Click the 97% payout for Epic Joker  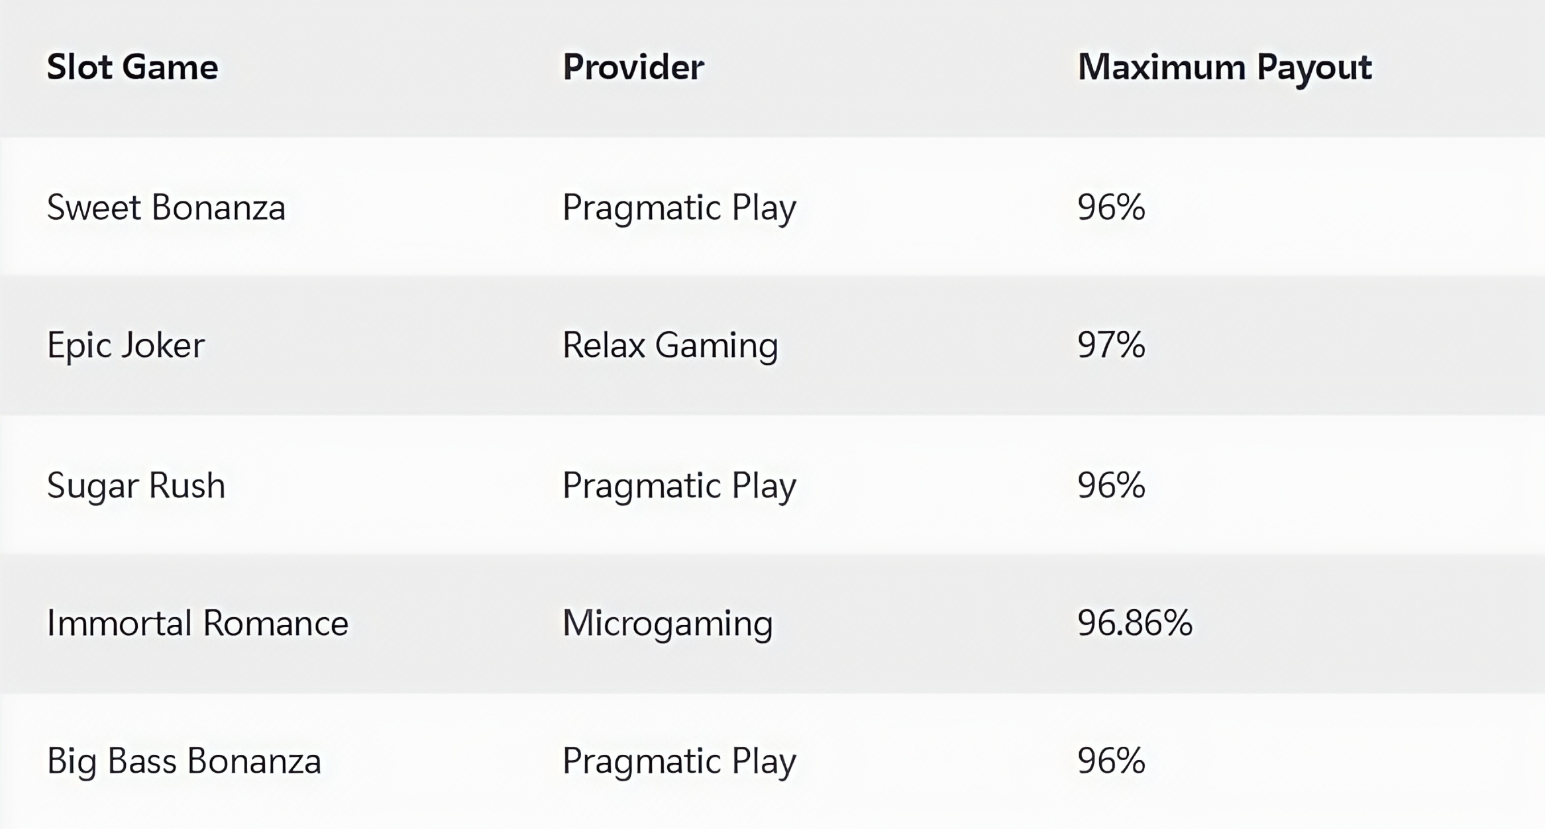[1111, 345]
